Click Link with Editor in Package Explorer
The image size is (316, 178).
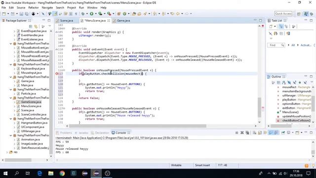click(36, 26)
